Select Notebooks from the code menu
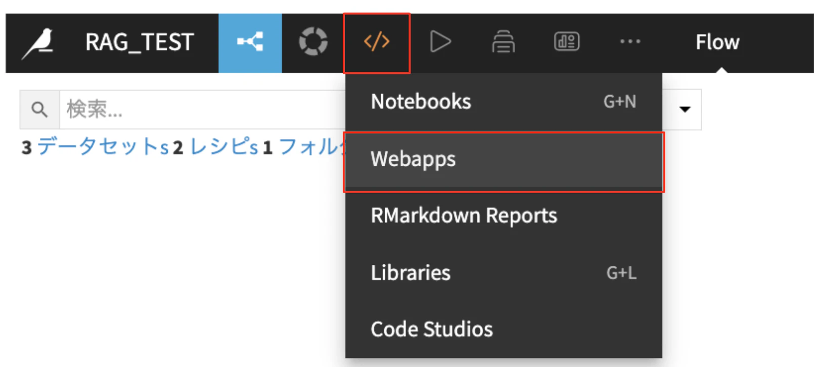Screen dimensions: 822x367 click(x=504, y=102)
